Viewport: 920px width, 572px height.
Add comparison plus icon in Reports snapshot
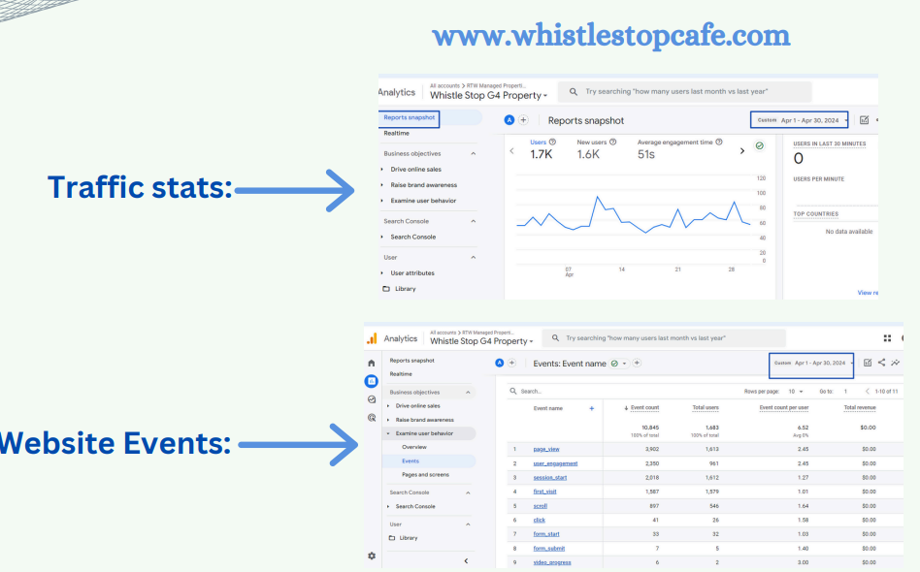[x=523, y=120]
